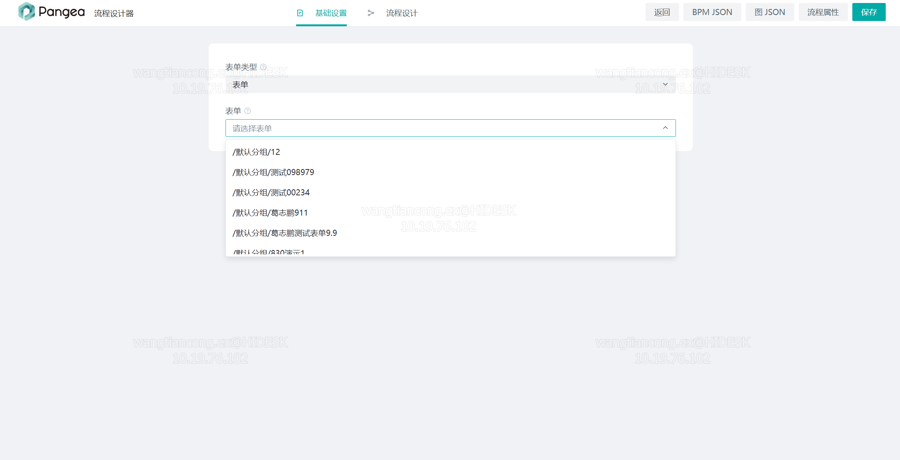Screen dimensions: 900x460
Task: Click help icon next to 表单类型
Action: (x=263, y=67)
